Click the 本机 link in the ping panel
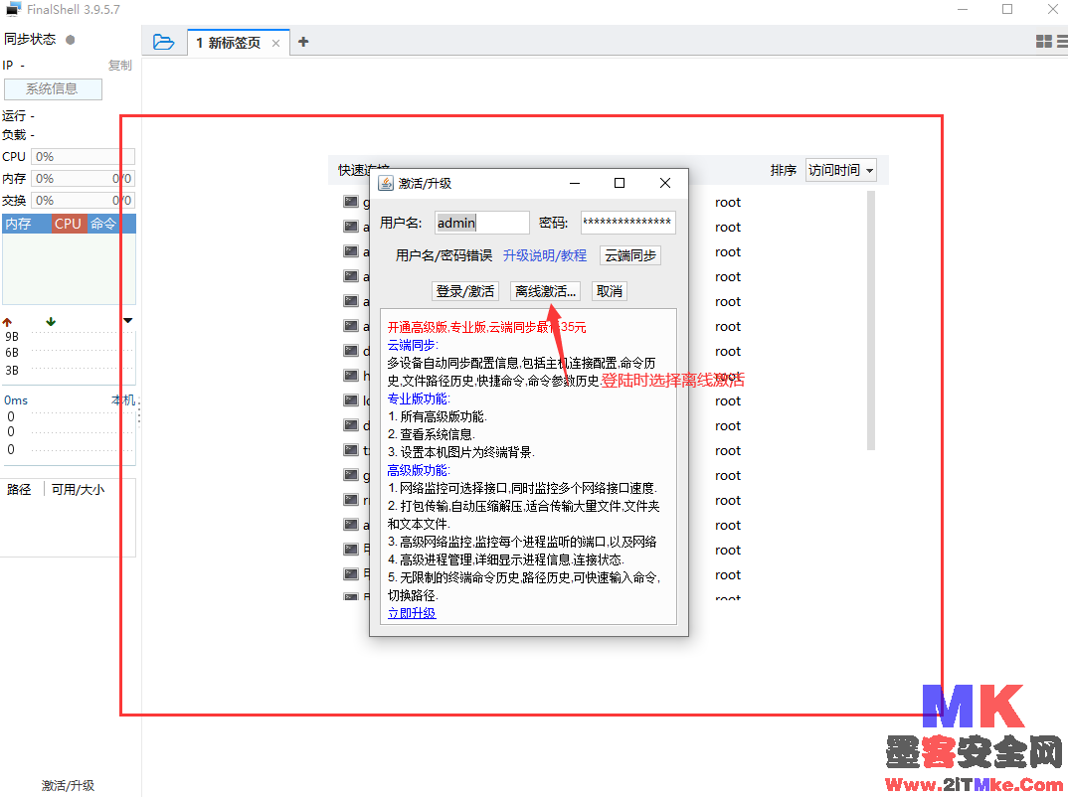Screen dimensions: 1068x797 point(123,400)
